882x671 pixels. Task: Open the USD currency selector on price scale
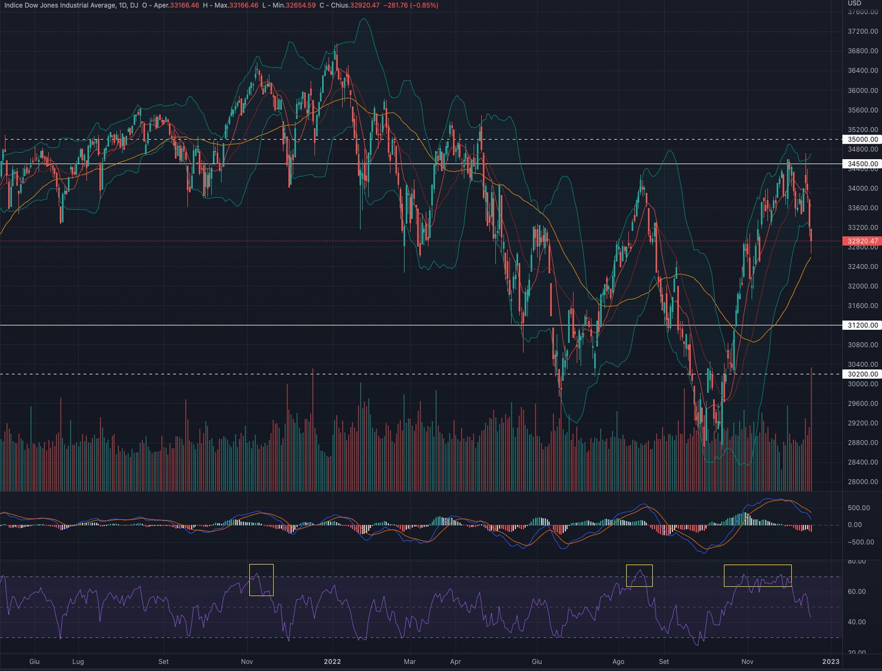pos(854,3)
